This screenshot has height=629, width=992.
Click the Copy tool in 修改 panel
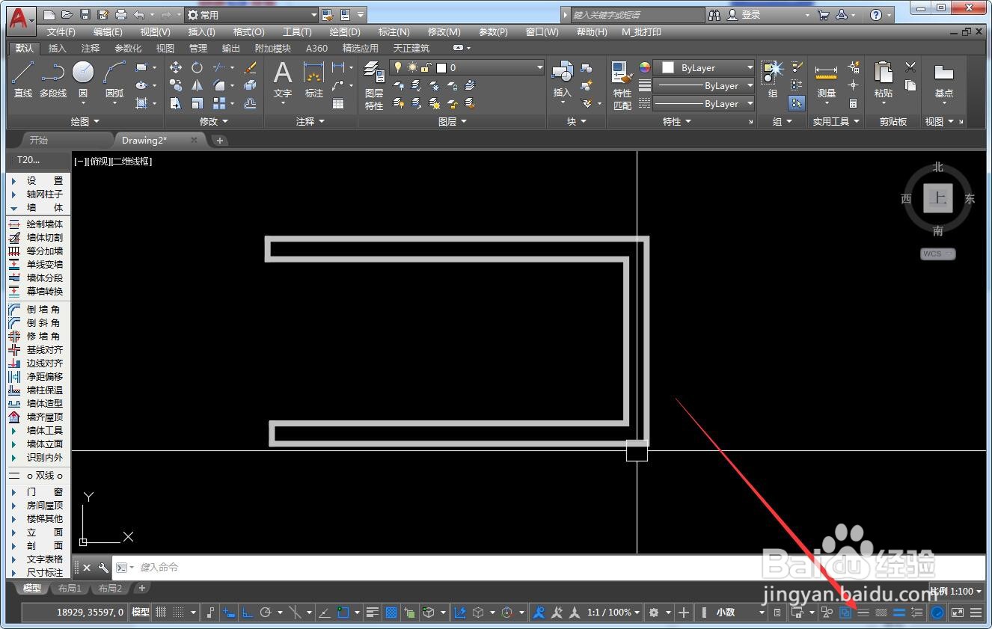point(176,85)
